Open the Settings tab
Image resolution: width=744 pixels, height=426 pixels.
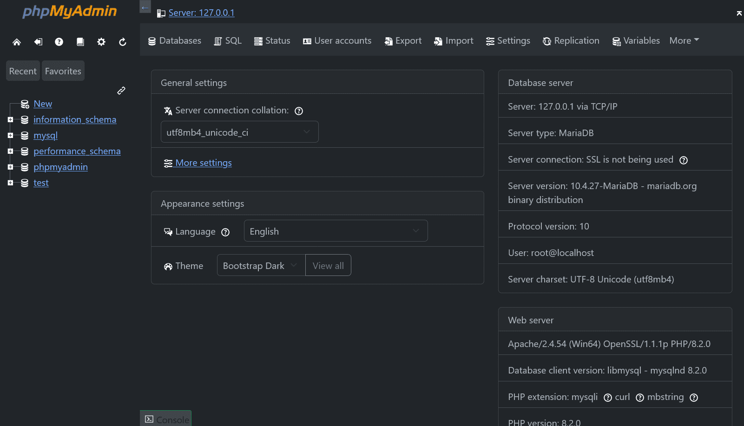(x=508, y=41)
